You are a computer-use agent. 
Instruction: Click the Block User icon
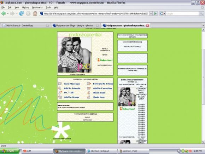(89, 93)
